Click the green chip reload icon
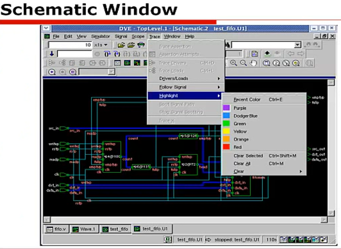Screen dimensions: 341x249 click(141, 45)
